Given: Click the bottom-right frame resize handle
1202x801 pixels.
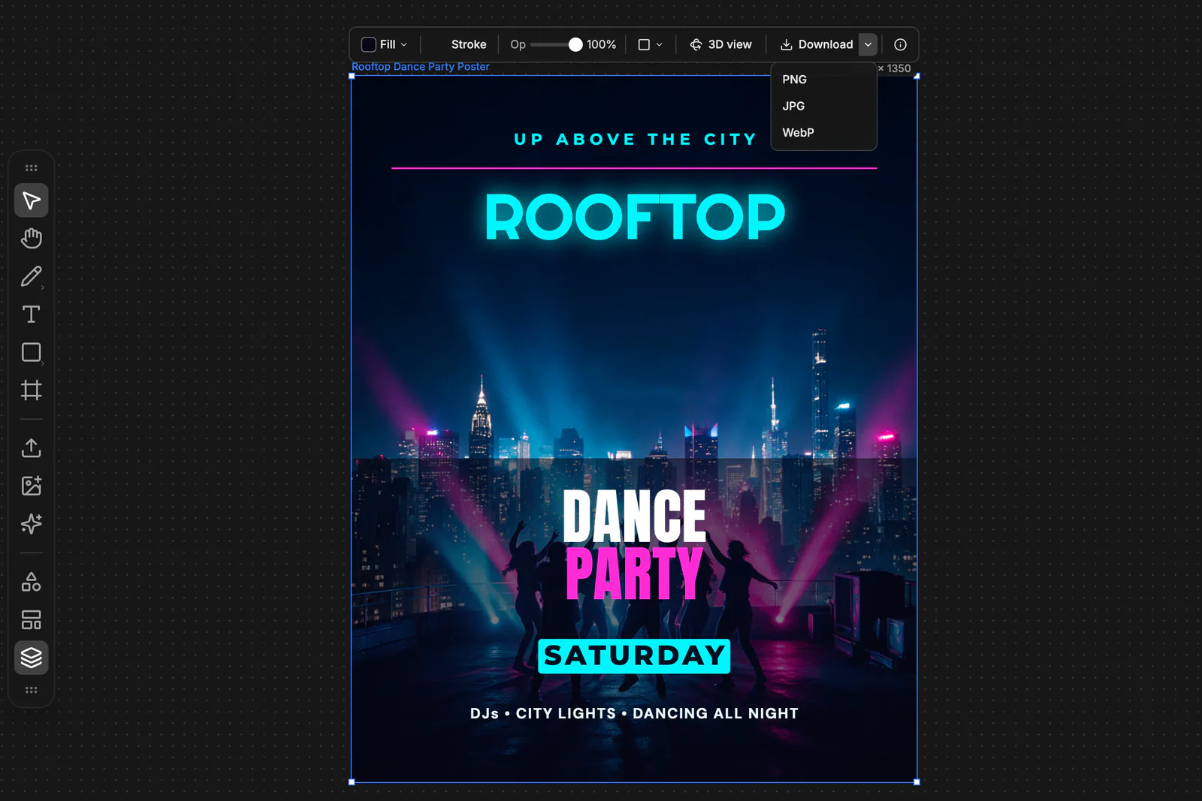Looking at the screenshot, I should (x=917, y=782).
